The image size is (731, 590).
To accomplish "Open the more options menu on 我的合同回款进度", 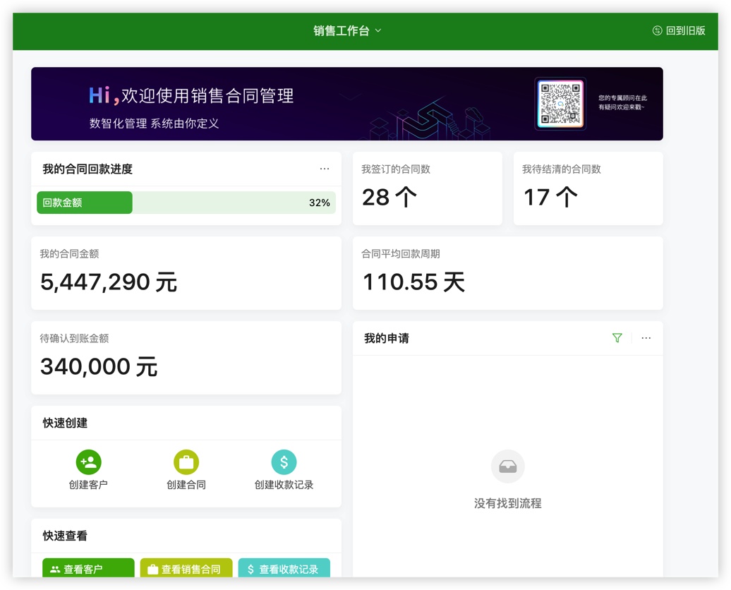I will 325,169.
